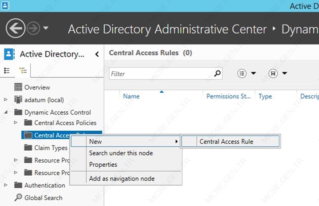Expand the first Resource Pro... node
The height and width of the screenshot is (206, 319).
[16, 160]
